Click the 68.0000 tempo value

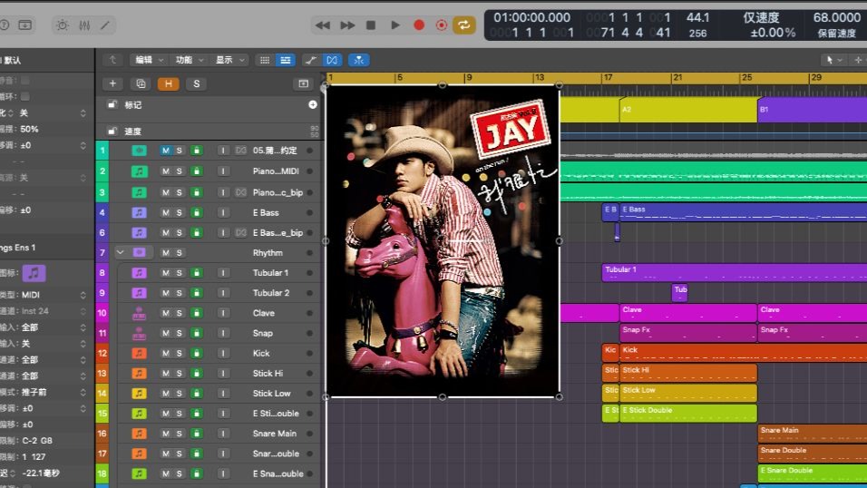pyautogui.click(x=836, y=18)
